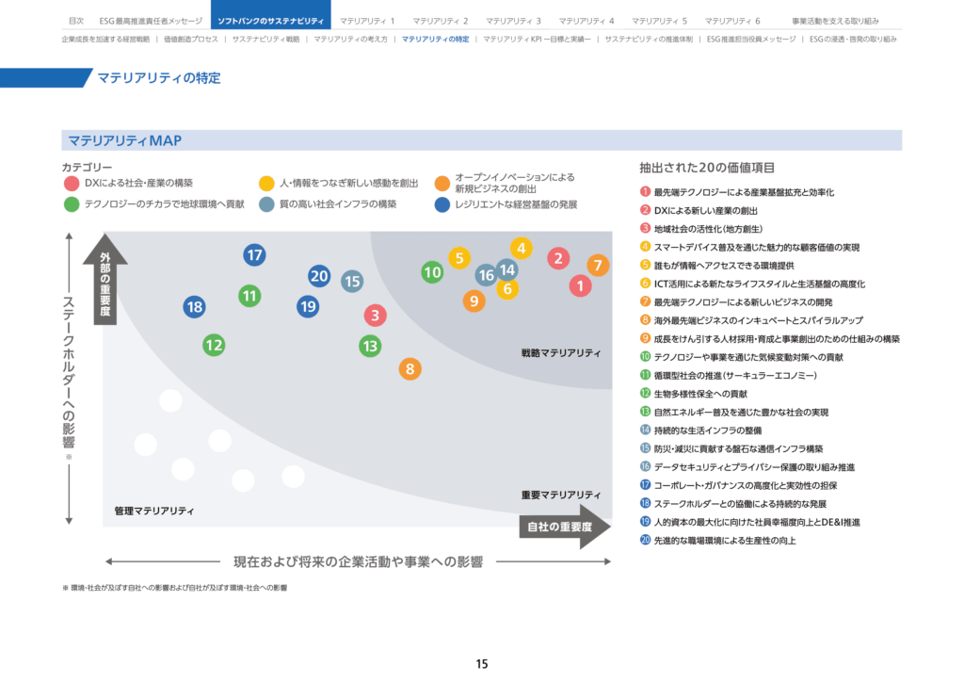Click the 戦略マテリアリティ zone label

click(561, 353)
